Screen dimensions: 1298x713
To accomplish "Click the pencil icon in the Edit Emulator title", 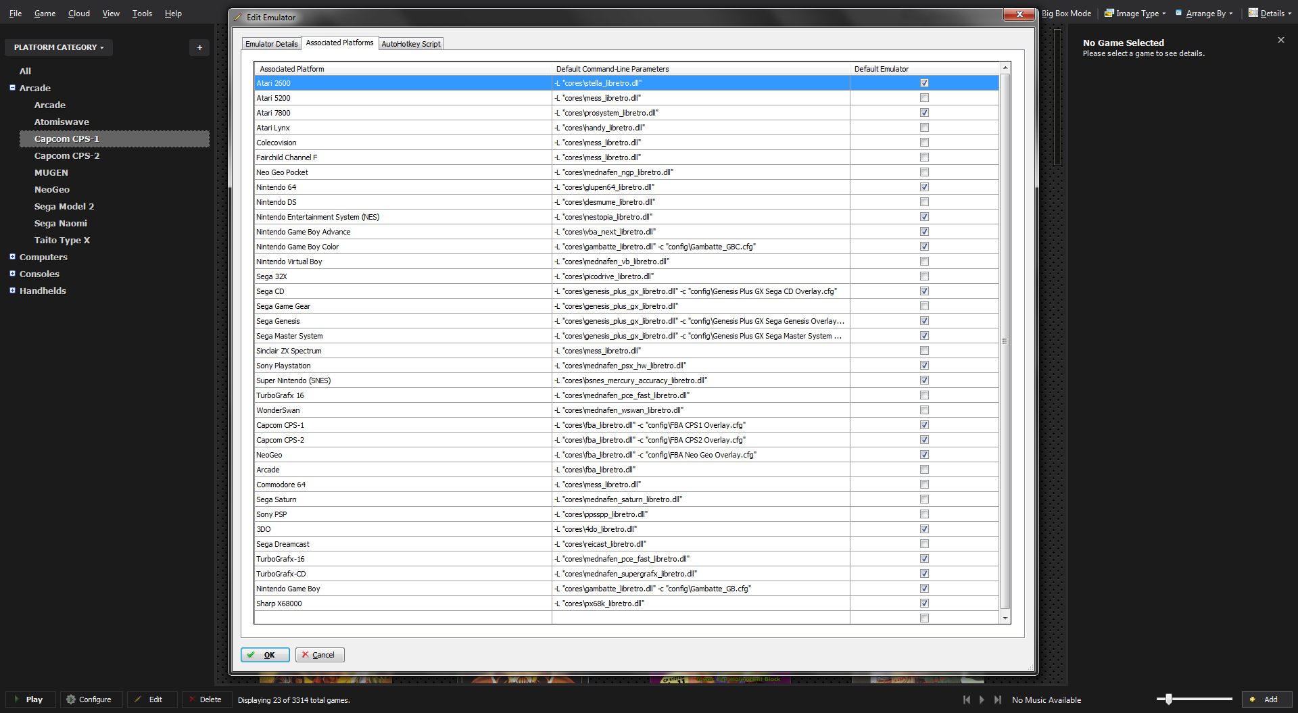I will 238,18.
